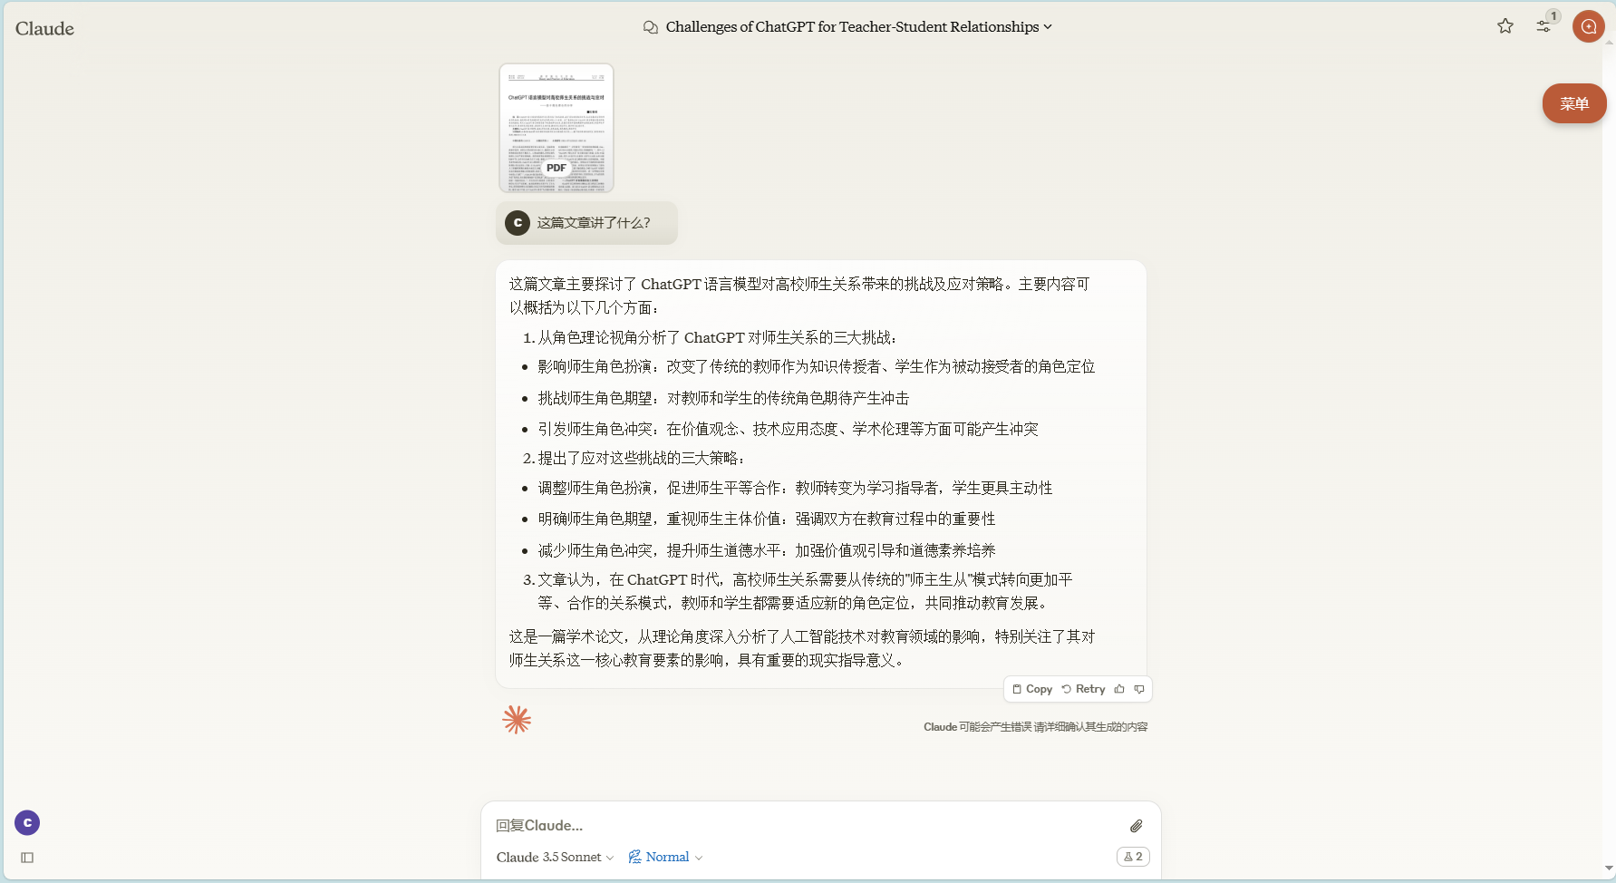Retry the response
The image size is (1616, 883).
(1084, 689)
